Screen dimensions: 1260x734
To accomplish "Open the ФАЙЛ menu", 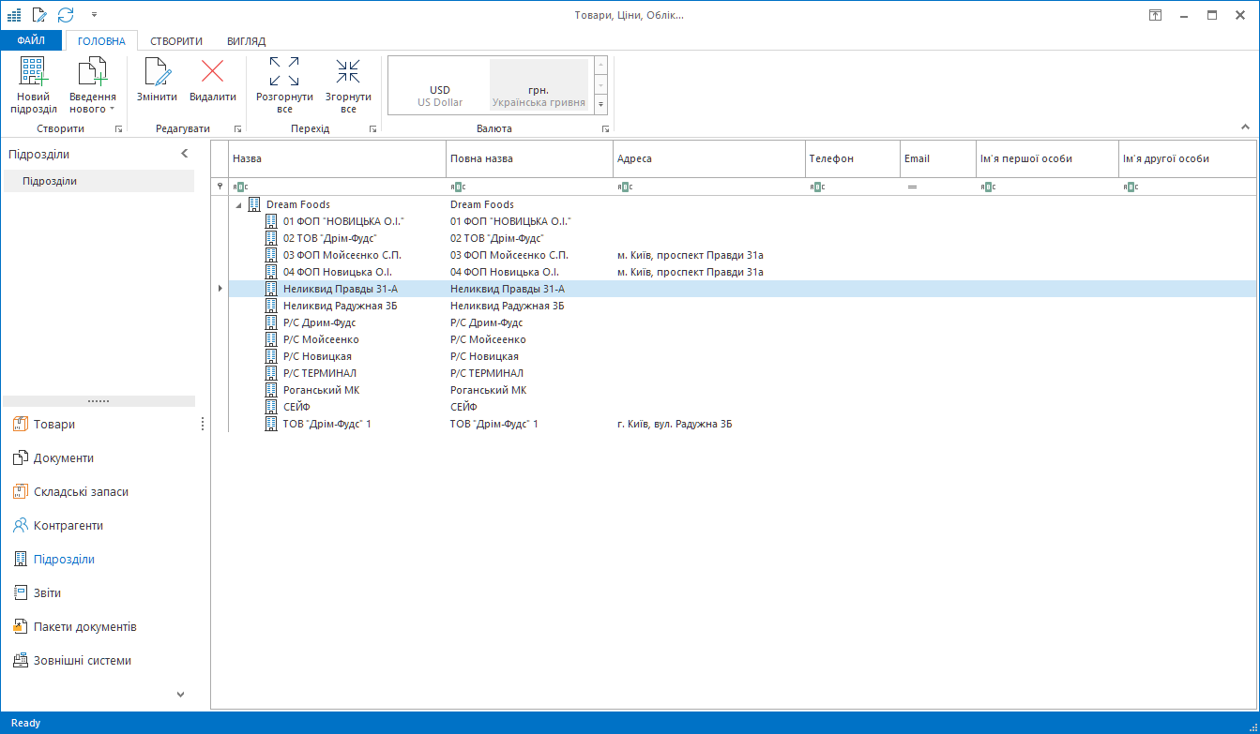I will pos(31,41).
